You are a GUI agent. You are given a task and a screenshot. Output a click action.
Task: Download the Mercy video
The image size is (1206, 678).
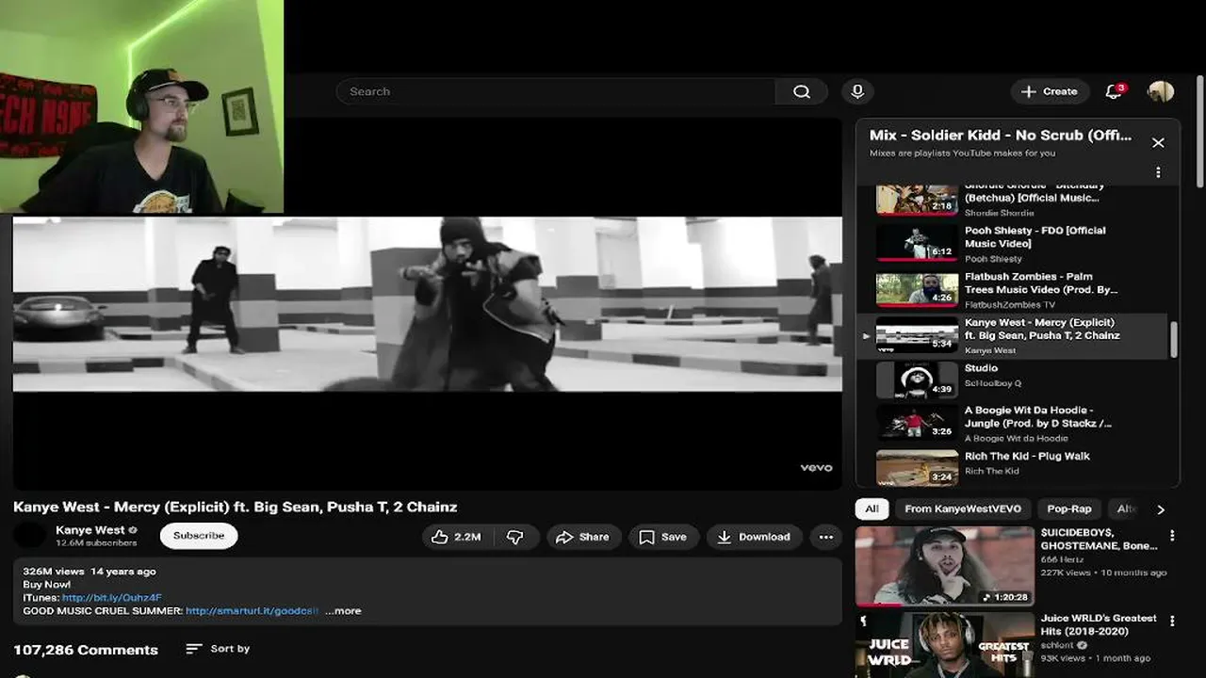[754, 537]
